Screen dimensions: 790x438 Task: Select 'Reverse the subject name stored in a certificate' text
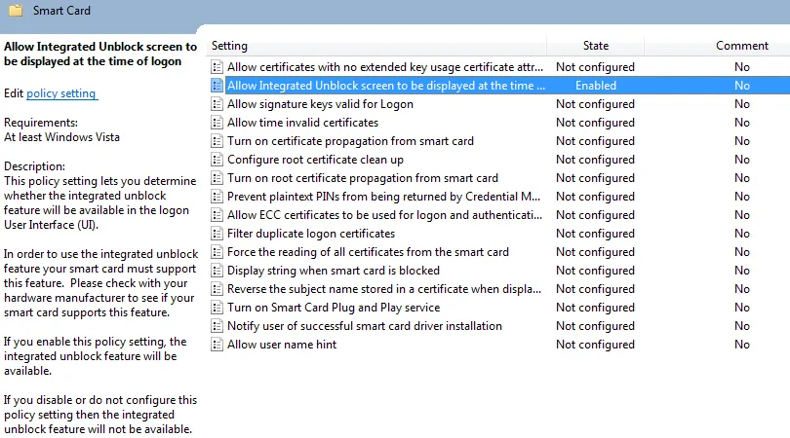[x=384, y=289]
